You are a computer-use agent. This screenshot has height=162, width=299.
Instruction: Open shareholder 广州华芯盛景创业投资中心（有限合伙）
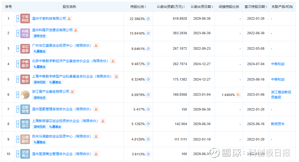pyautogui.click(x=62, y=45)
